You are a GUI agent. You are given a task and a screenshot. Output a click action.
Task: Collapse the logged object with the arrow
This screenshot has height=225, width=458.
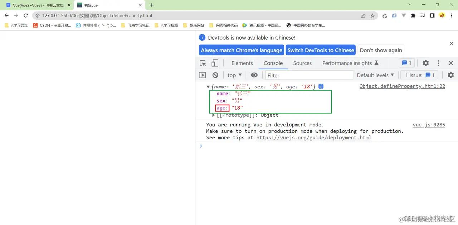[x=208, y=87]
